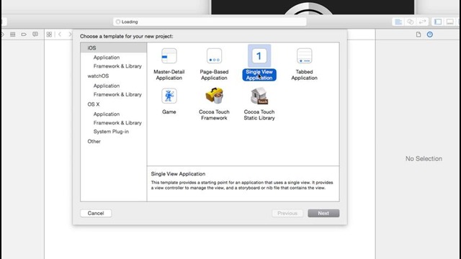Go back in editor history

[x=60, y=35]
